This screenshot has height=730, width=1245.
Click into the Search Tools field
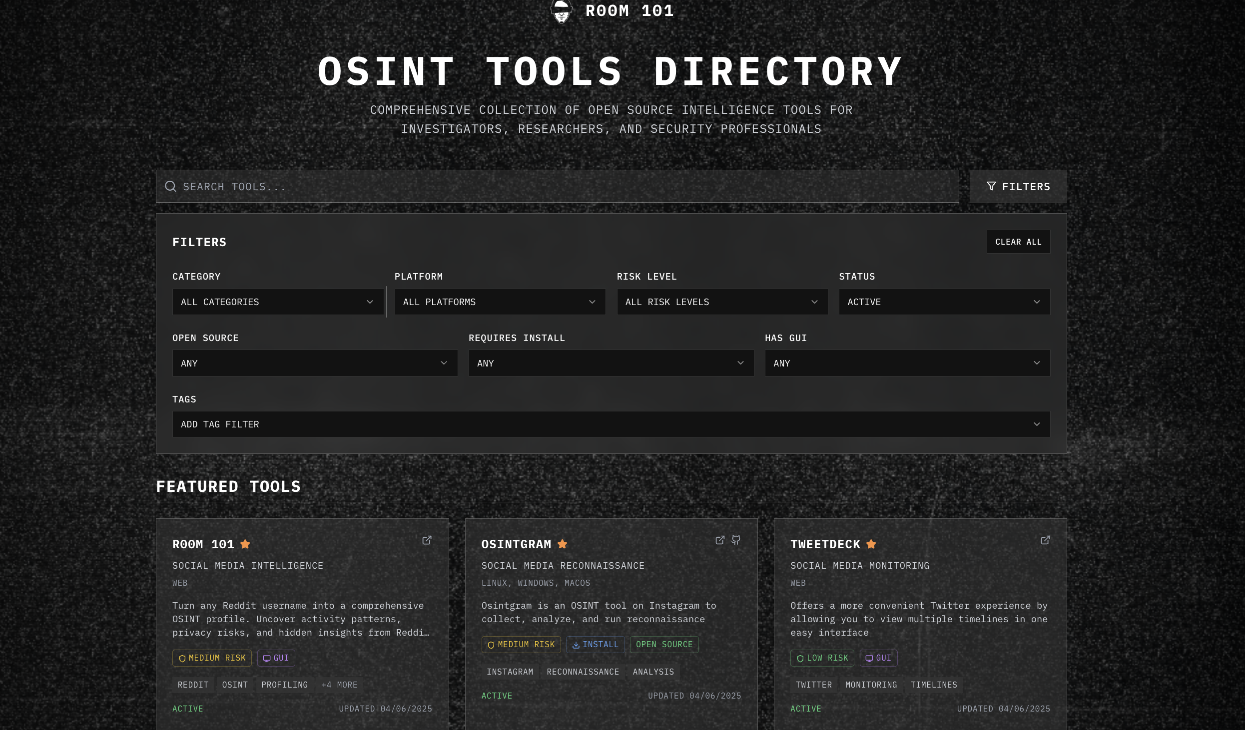click(x=557, y=186)
